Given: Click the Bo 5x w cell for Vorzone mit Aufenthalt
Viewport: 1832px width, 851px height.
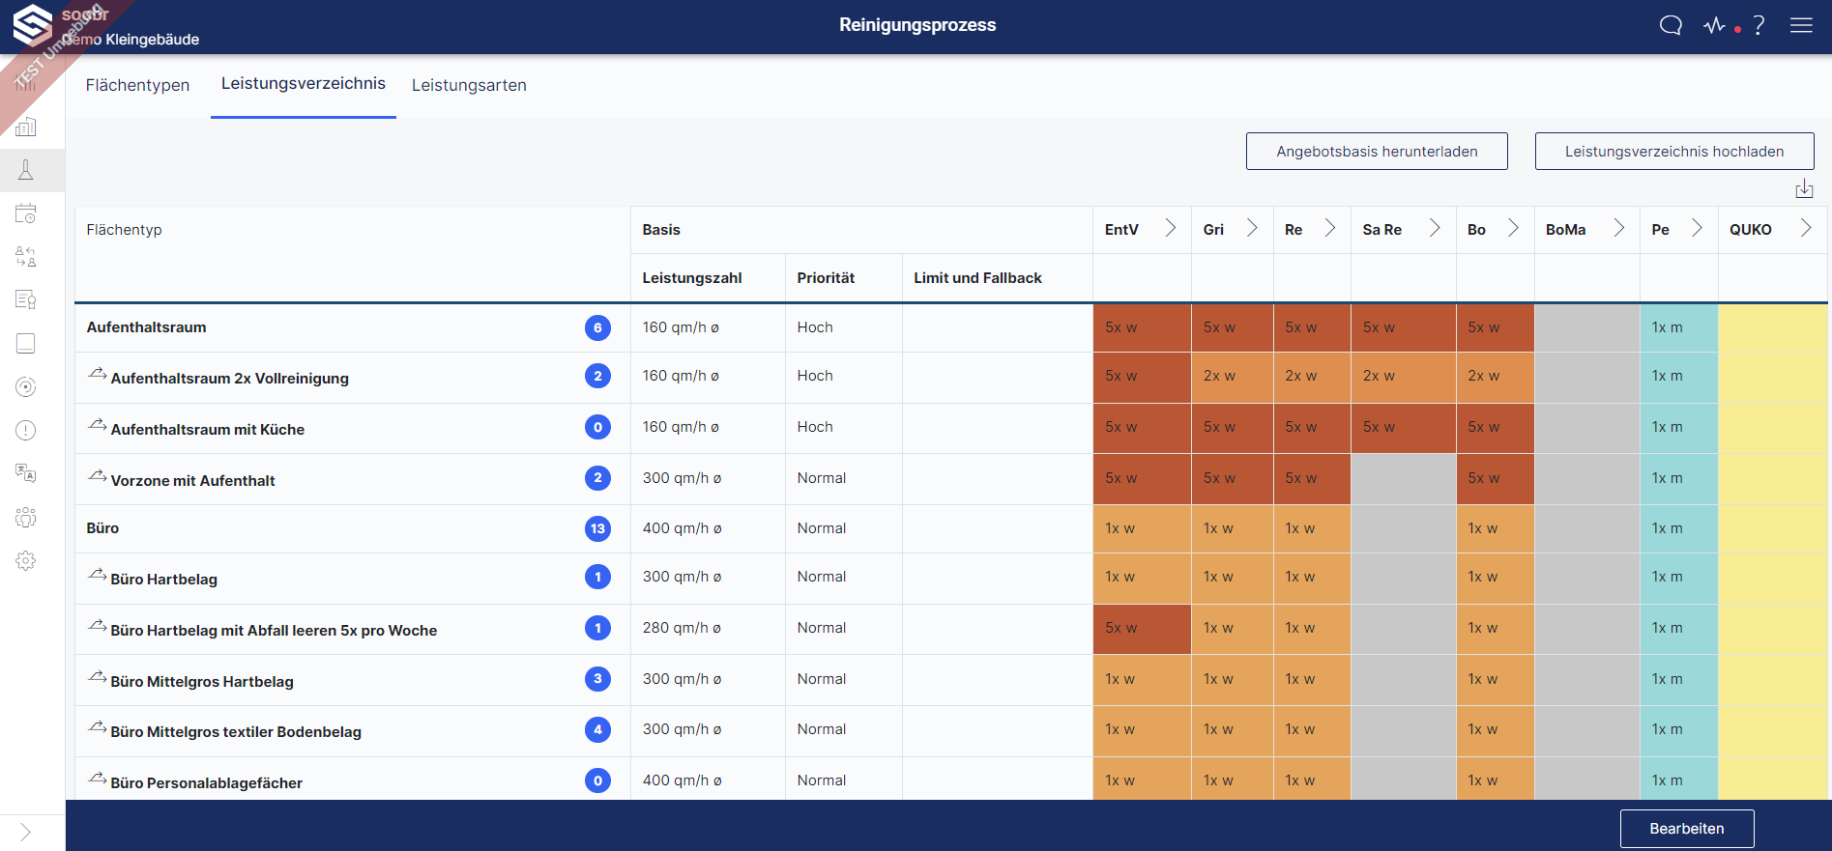Looking at the screenshot, I should 1495,478.
